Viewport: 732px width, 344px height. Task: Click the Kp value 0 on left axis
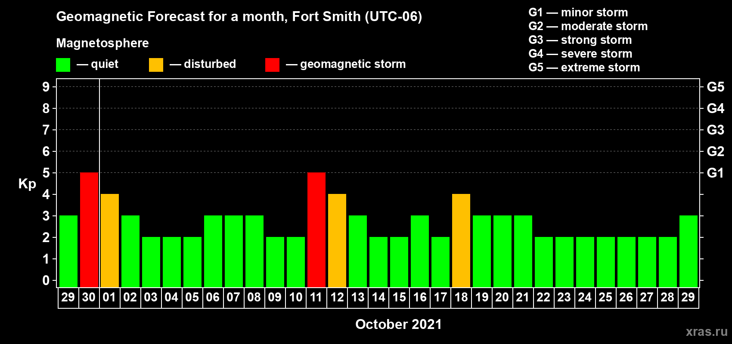pyautogui.click(x=46, y=280)
